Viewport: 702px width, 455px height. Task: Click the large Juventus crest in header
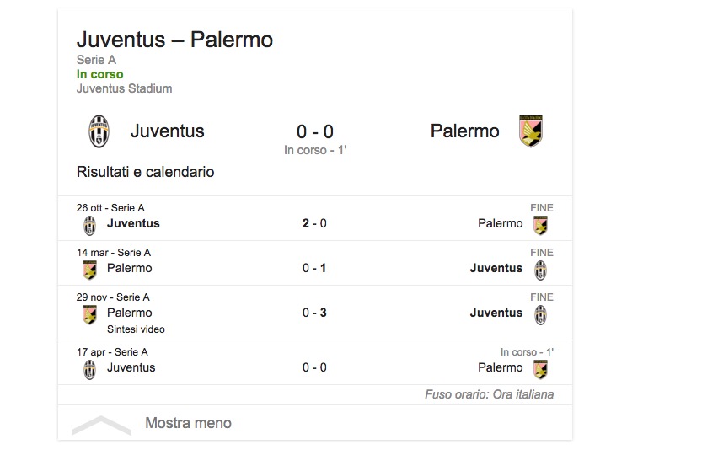(99, 131)
